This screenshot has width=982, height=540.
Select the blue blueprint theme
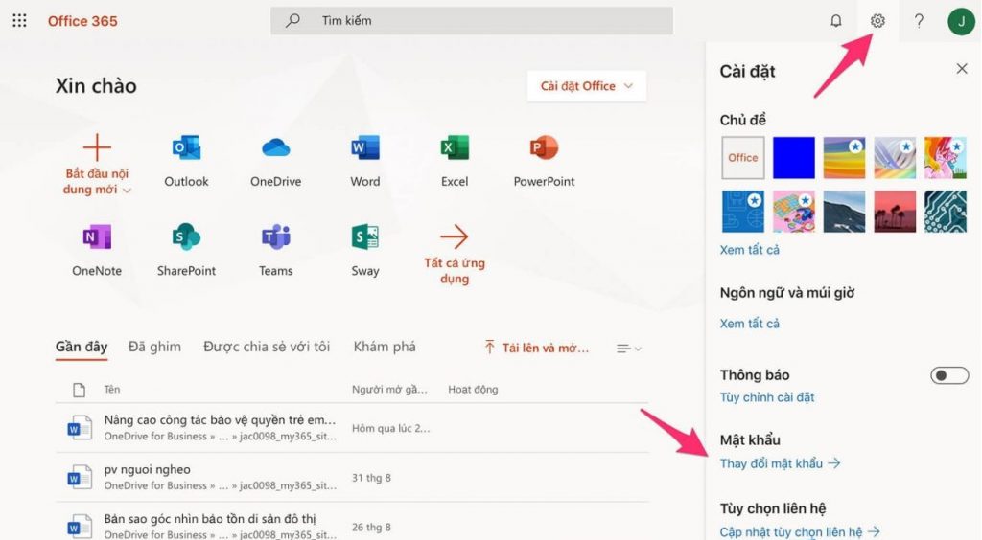[x=743, y=212]
